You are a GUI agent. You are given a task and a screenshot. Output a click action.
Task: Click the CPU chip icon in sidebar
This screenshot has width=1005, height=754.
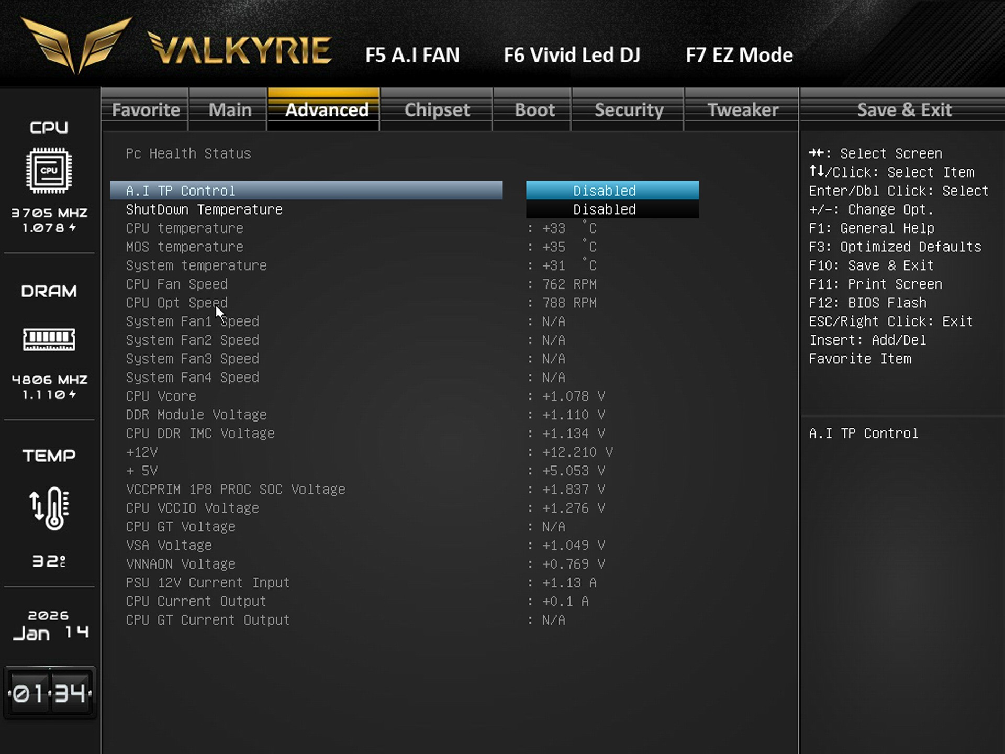(x=49, y=170)
